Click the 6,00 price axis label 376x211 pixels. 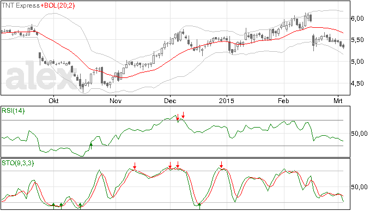[357, 19]
